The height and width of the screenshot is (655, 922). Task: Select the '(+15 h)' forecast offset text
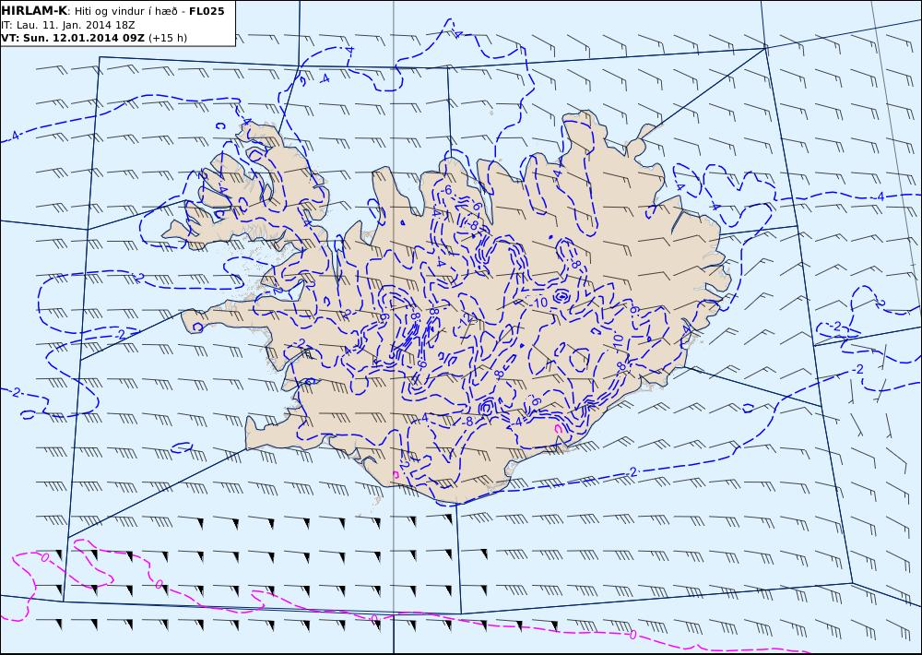click(x=168, y=38)
